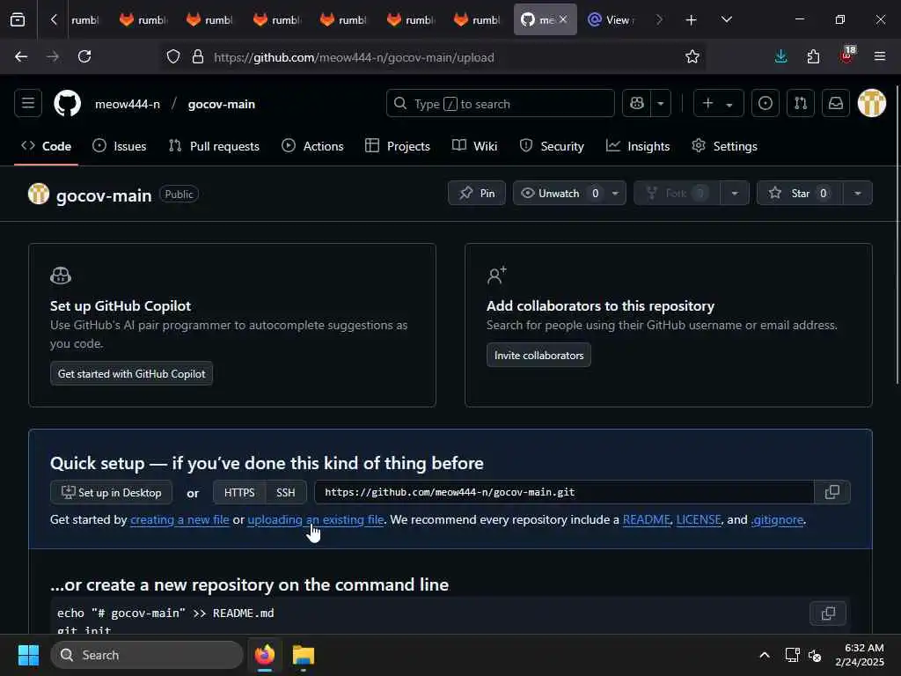The width and height of the screenshot is (901, 676).
Task: Show hidden system tray icons
Action: [x=765, y=655]
